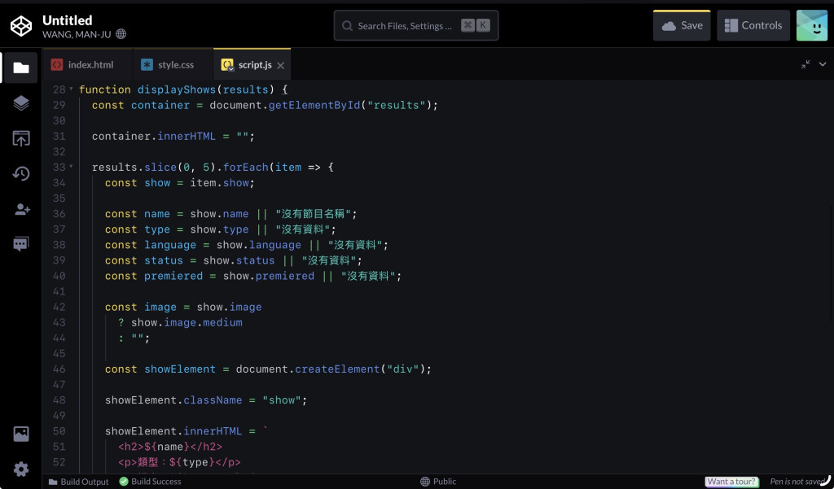The image size is (834, 489).
Task: Open the Files panel folder icon
Action: (20, 68)
